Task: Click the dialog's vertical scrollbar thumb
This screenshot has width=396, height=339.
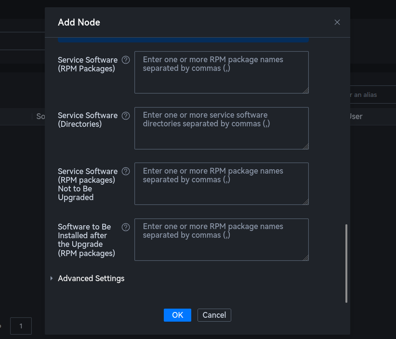Action: (346, 263)
